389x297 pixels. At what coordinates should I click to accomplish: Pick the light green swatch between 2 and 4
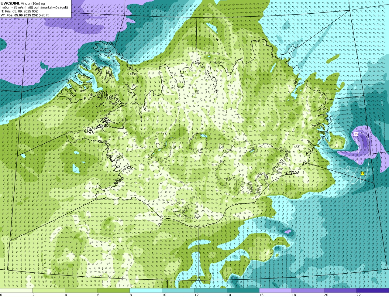point(49,290)
